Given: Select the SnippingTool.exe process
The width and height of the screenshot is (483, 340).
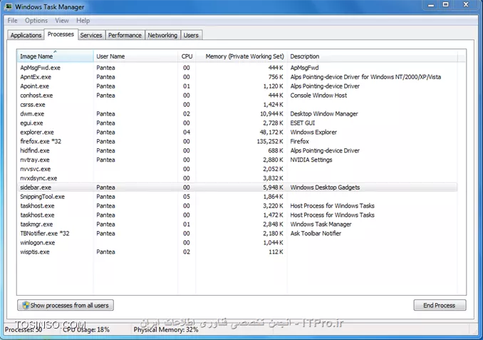Looking at the screenshot, I should (237, 197).
